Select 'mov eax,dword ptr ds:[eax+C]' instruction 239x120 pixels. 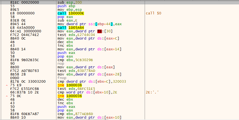[x=89, y=38]
